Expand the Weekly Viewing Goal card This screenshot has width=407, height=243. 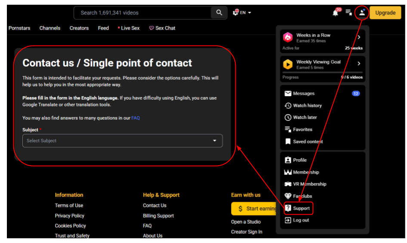tap(359, 64)
